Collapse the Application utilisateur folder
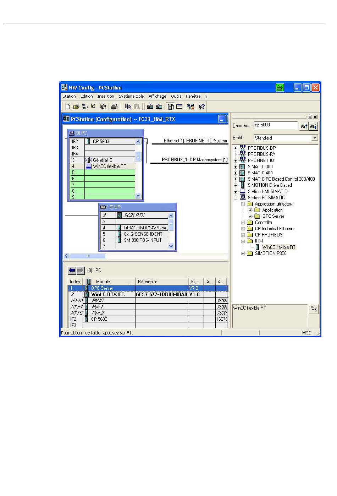This screenshot has width=337, height=496. pos(243,204)
